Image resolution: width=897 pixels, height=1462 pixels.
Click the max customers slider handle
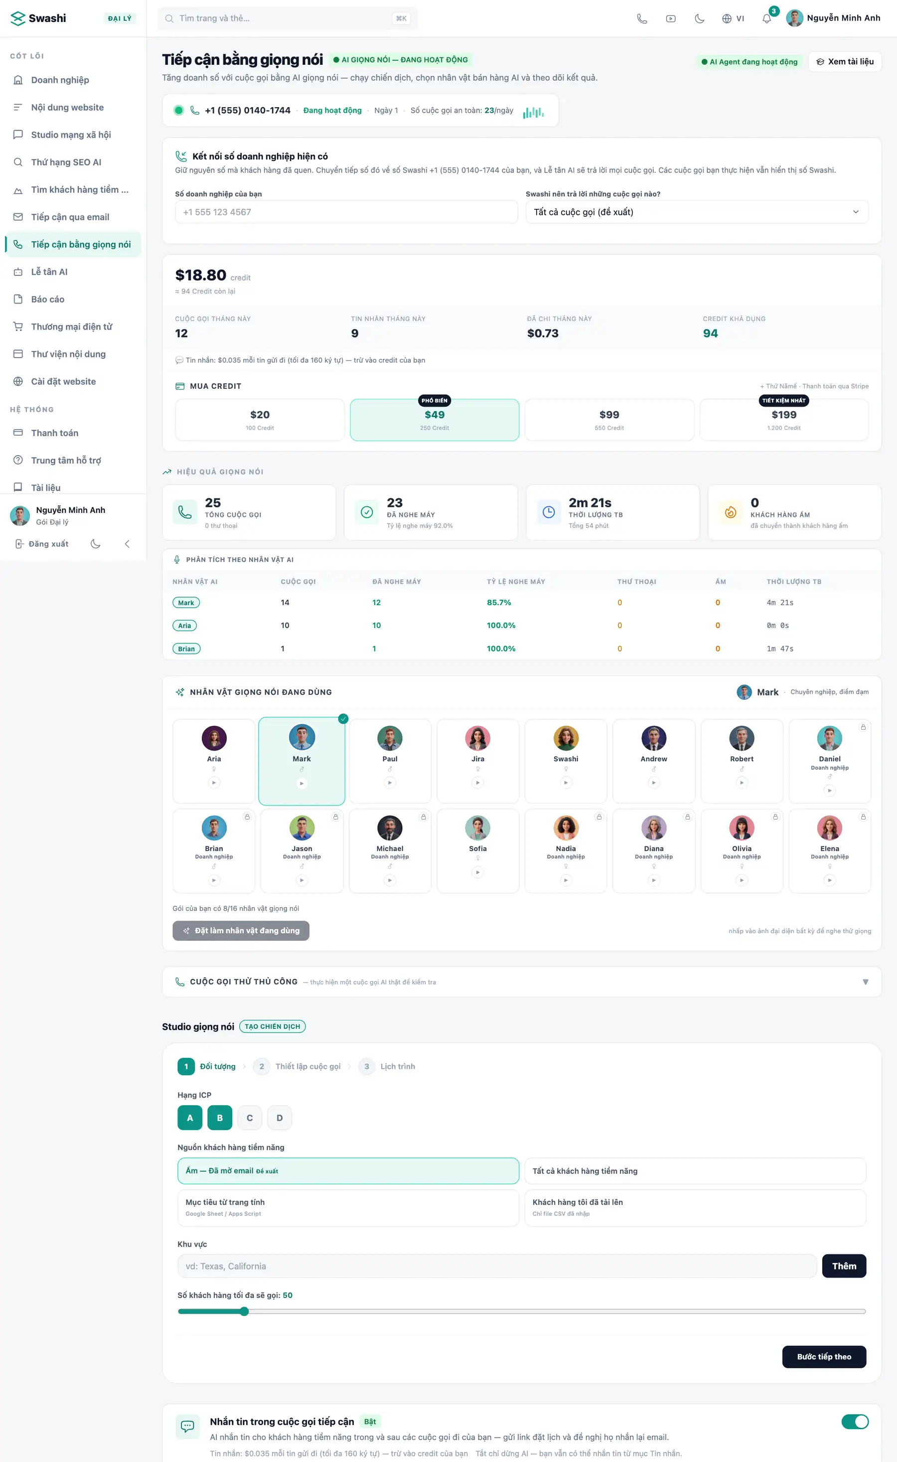244,1311
